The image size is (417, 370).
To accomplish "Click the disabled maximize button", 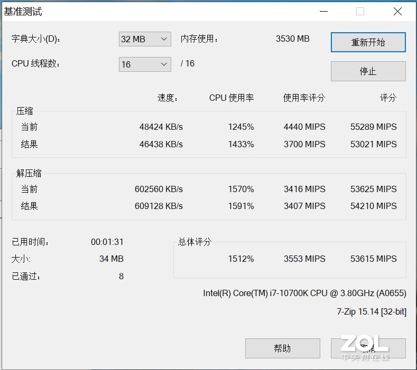I will (x=360, y=12).
